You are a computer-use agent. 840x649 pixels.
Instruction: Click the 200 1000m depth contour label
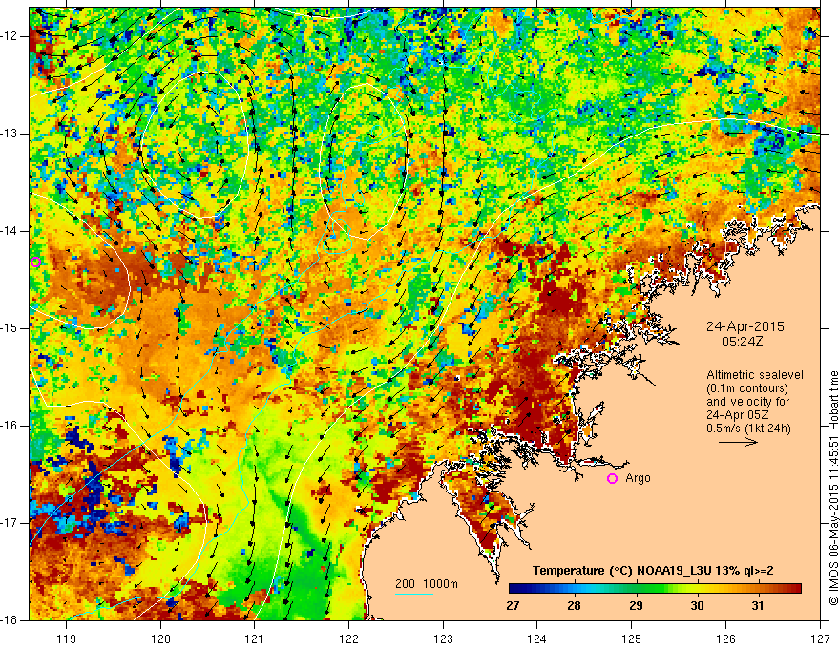click(x=427, y=583)
